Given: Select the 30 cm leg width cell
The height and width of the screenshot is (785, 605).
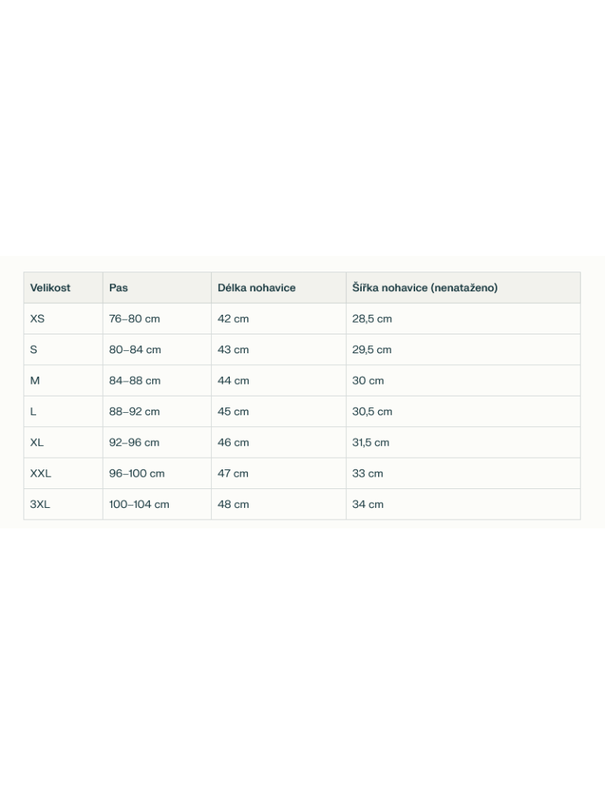Looking at the screenshot, I should tap(368, 381).
